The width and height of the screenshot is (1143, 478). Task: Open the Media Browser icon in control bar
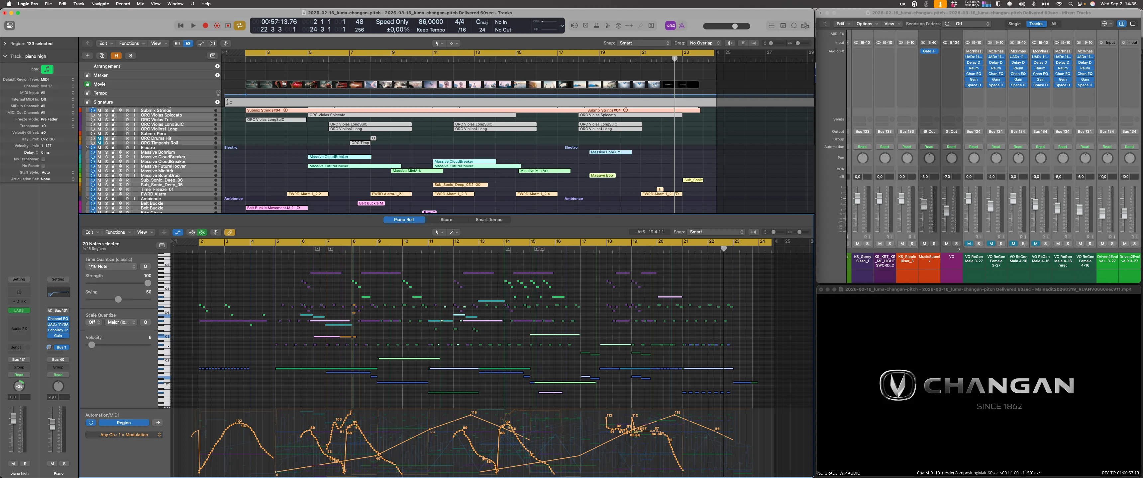pos(805,26)
